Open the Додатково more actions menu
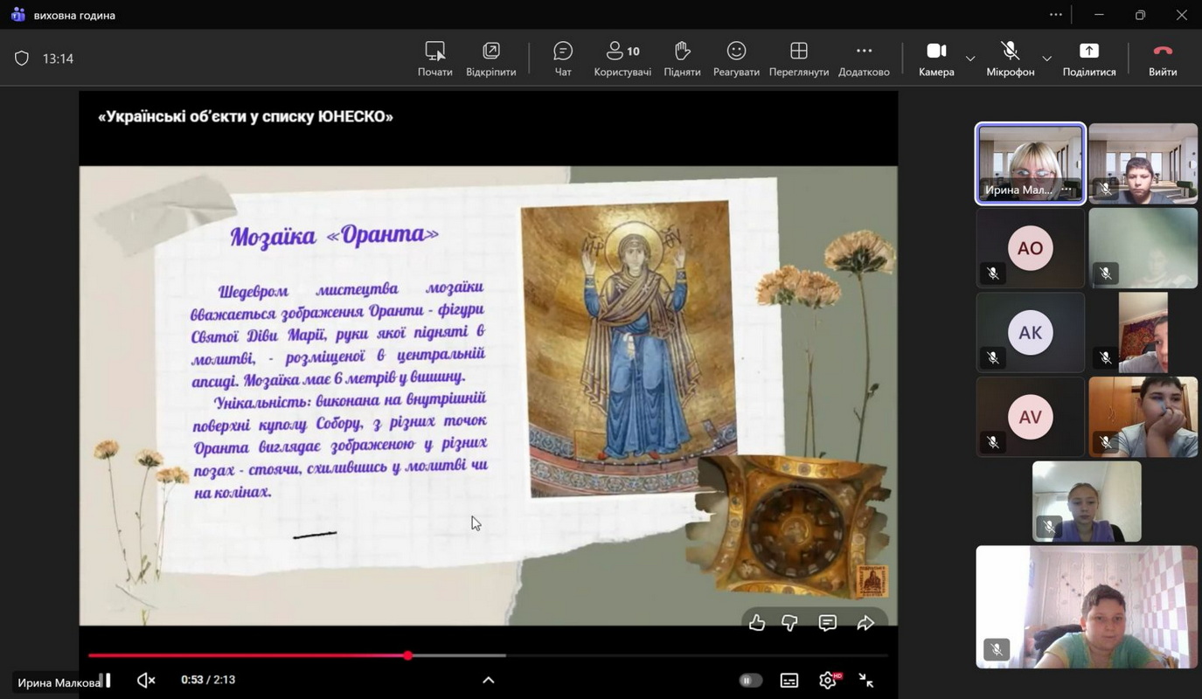The width and height of the screenshot is (1202, 699). [864, 59]
